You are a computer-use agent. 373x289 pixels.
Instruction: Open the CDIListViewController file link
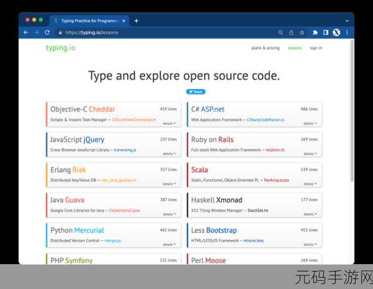pos(134,120)
